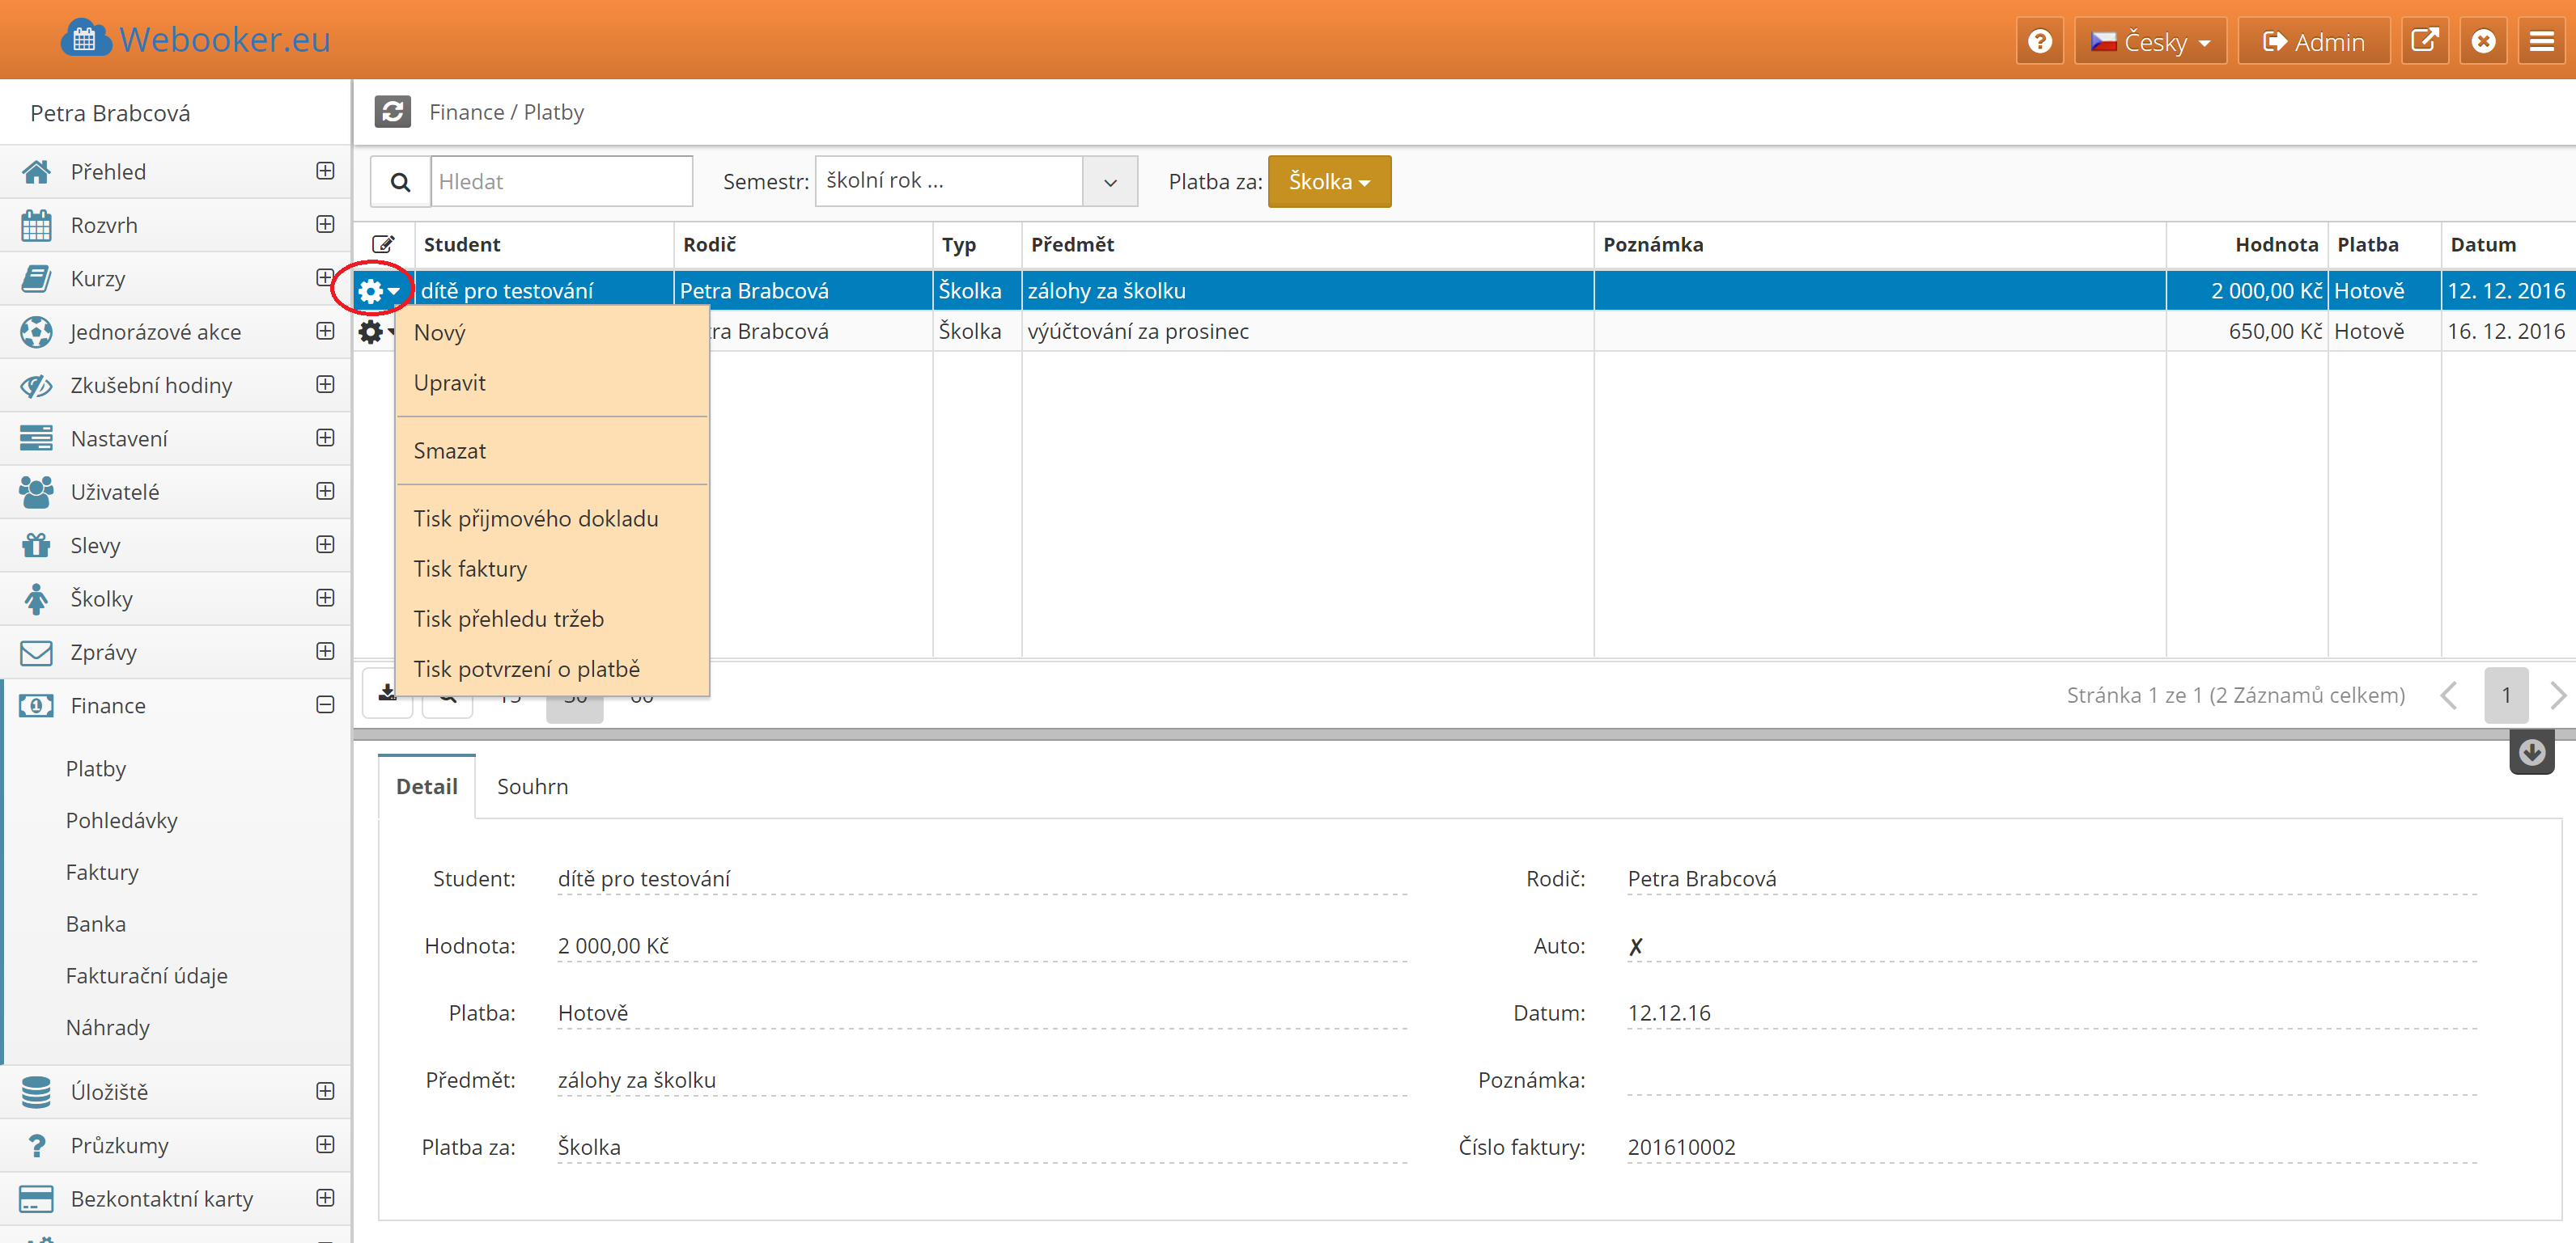The height and width of the screenshot is (1243, 2576).
Task: Open the Školka payment type dropdown
Action: click(1328, 182)
